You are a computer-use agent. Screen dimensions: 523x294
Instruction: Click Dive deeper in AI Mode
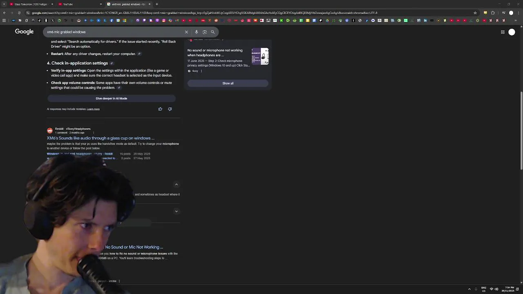coord(112,98)
